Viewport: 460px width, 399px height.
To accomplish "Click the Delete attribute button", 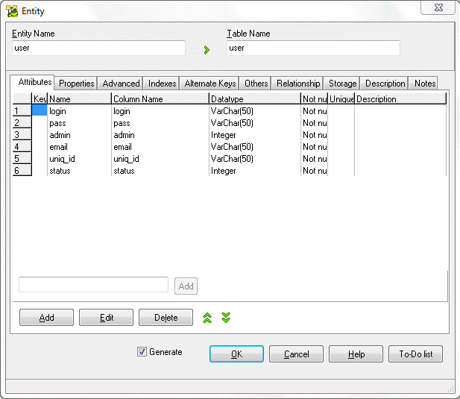I will coord(166,318).
